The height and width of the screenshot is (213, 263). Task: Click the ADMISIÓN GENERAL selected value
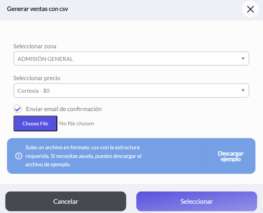pyautogui.click(x=45, y=59)
